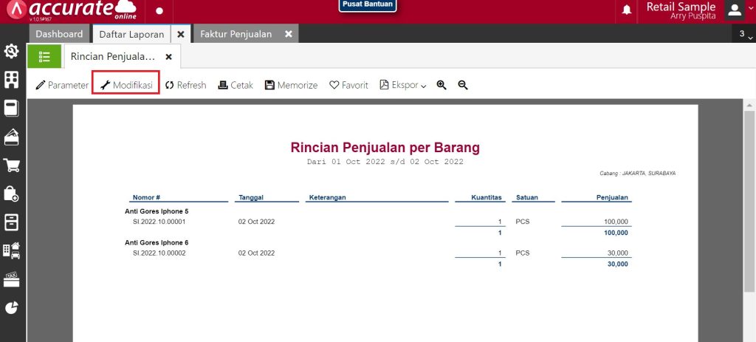Click the scrollbar up arrow

click(x=750, y=105)
